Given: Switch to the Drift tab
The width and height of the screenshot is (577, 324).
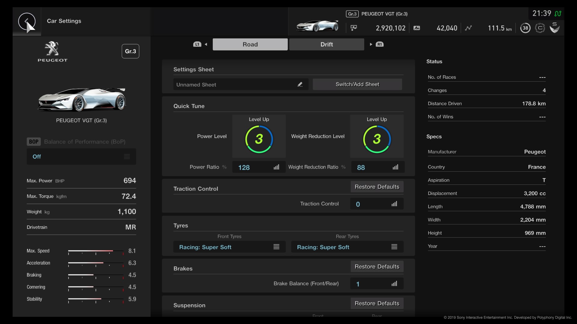Looking at the screenshot, I should tap(326, 44).
